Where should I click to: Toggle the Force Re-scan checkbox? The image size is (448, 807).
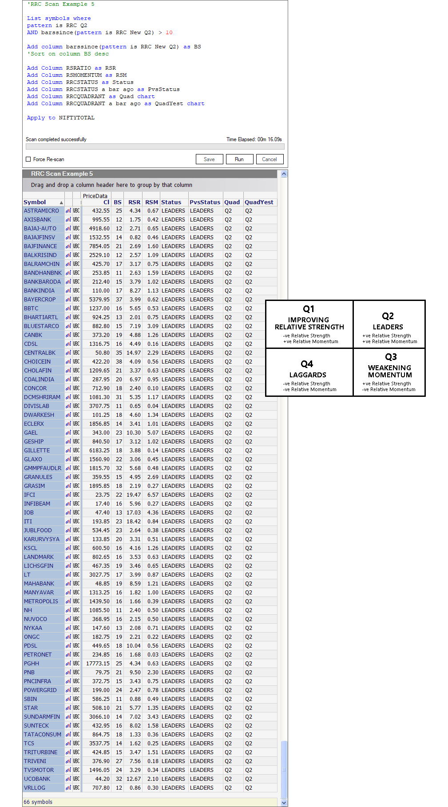coord(28,159)
